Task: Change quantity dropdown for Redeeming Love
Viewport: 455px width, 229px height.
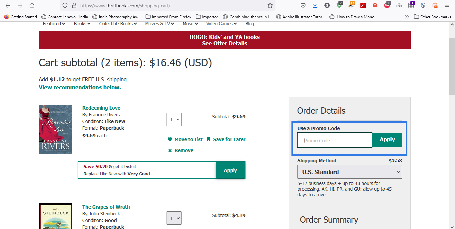Action: (x=174, y=119)
